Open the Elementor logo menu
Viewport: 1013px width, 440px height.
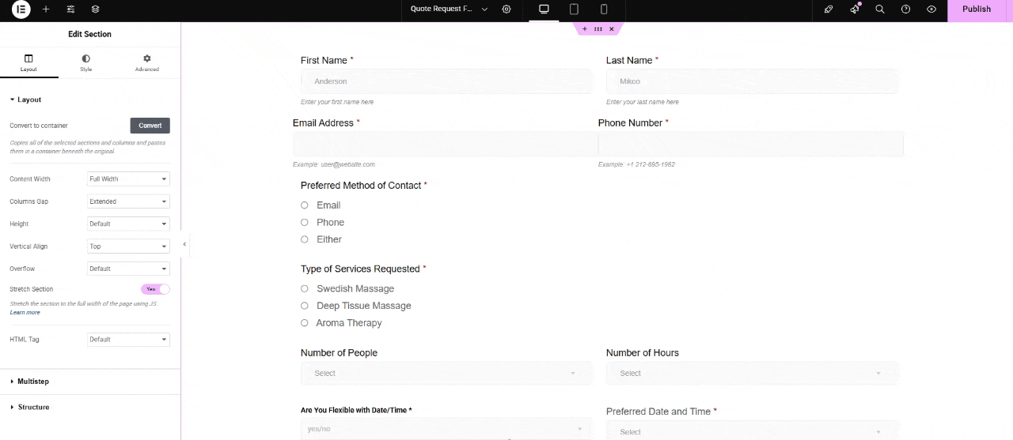coord(21,9)
